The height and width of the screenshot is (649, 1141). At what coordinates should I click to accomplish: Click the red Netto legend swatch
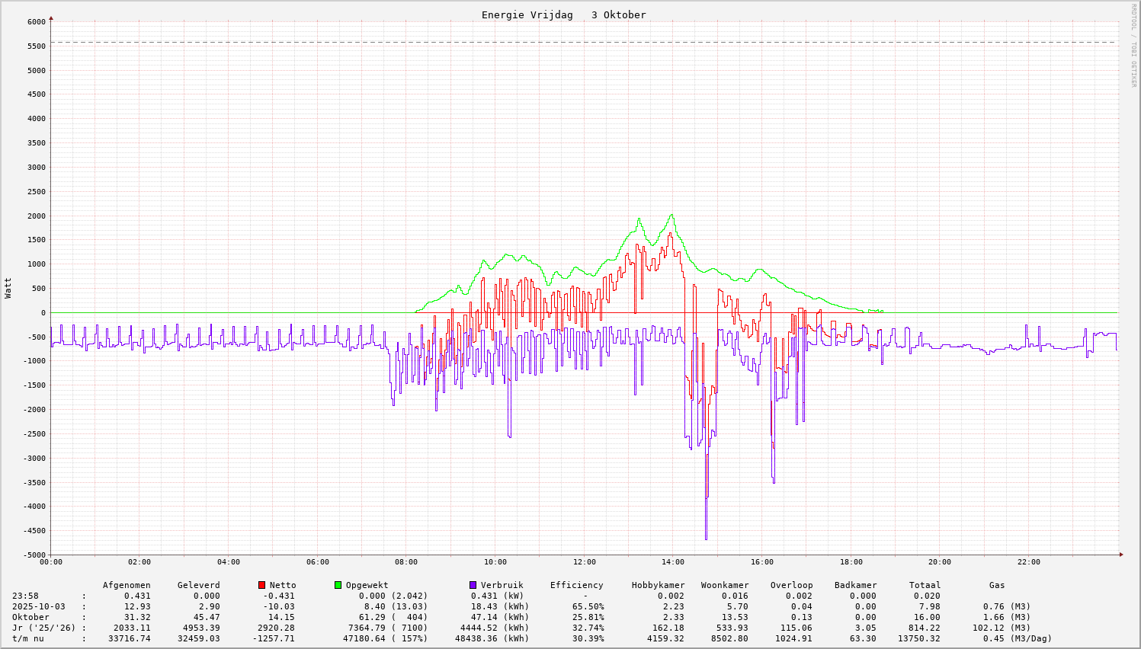click(261, 585)
